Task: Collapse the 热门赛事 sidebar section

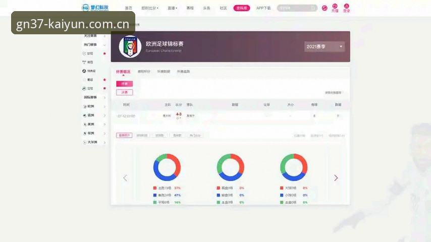Action: 94,44
